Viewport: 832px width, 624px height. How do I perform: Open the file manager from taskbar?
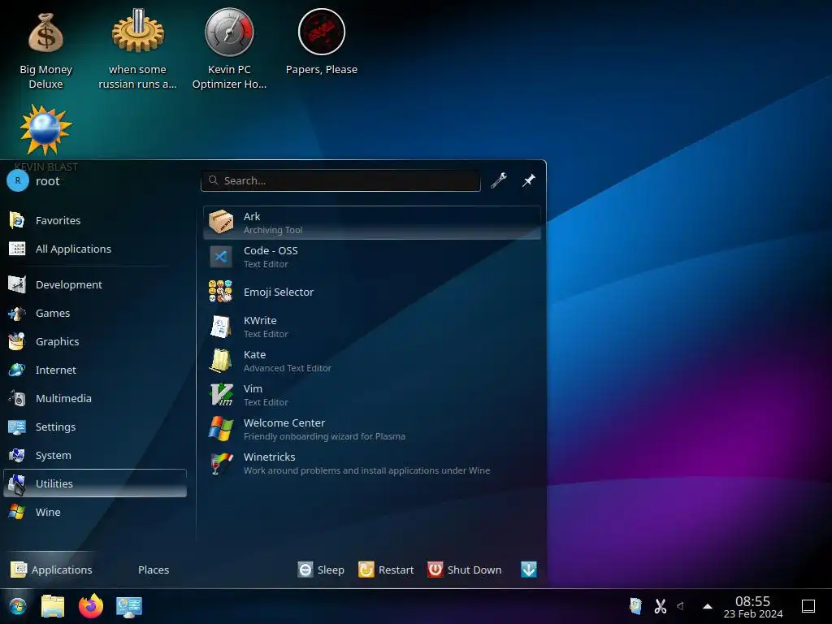click(53, 606)
